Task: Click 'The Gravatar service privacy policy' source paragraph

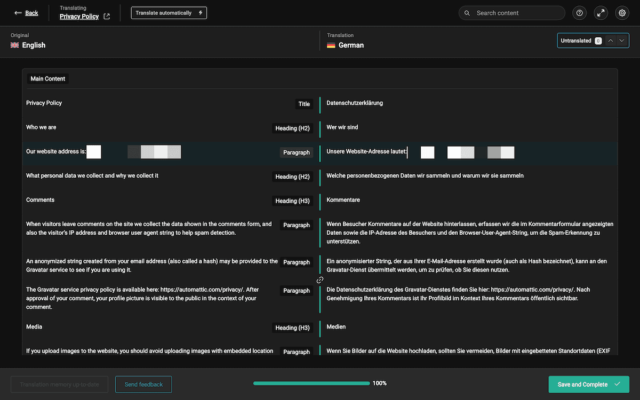Action: [x=143, y=298]
